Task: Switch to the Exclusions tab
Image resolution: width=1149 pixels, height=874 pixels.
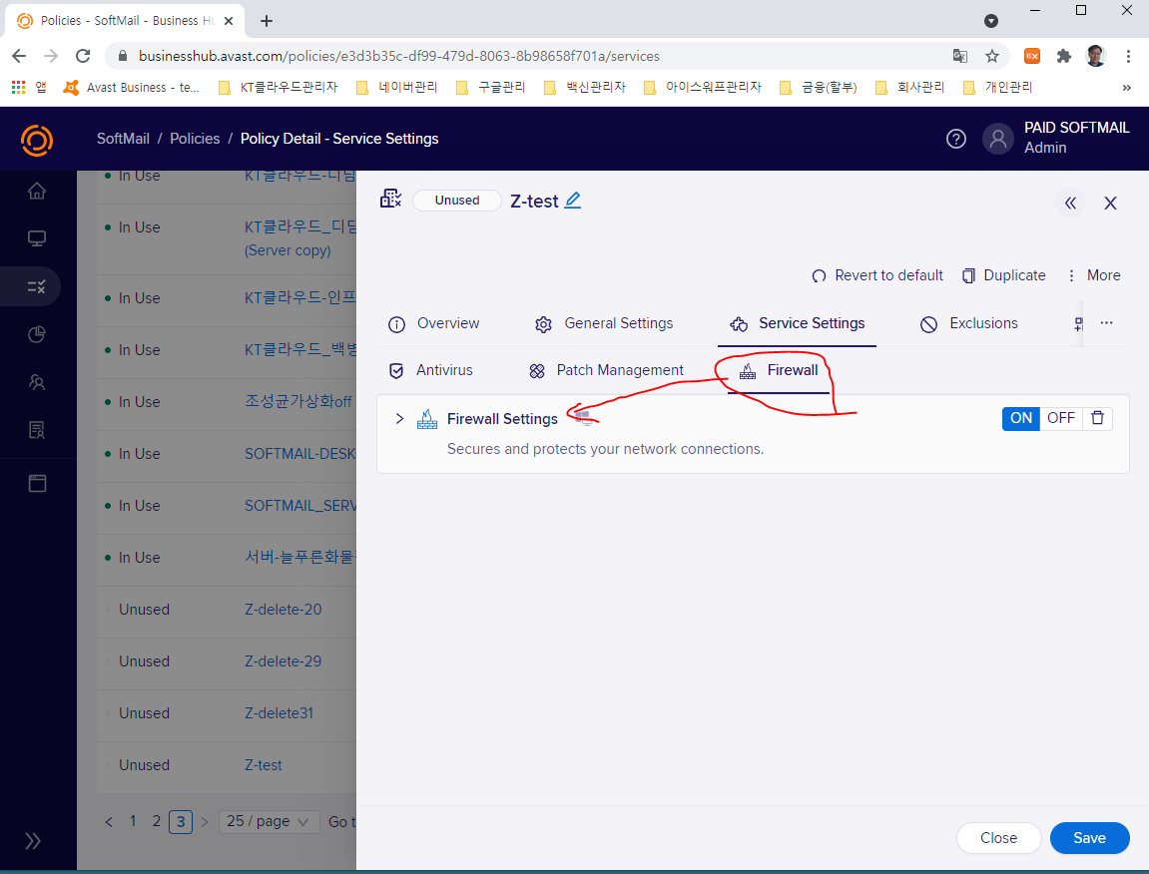Action: 968,324
